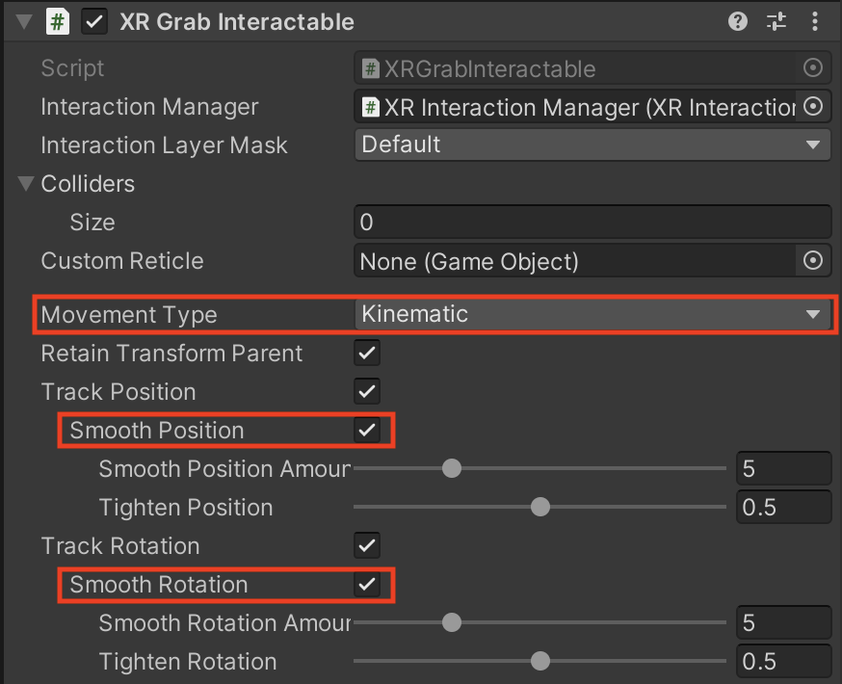842x684 pixels.
Task: Open the Interaction Layer Mask dropdown
Action: click(x=592, y=145)
